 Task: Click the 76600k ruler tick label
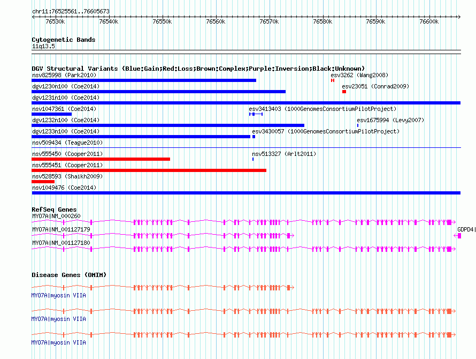(429, 21)
